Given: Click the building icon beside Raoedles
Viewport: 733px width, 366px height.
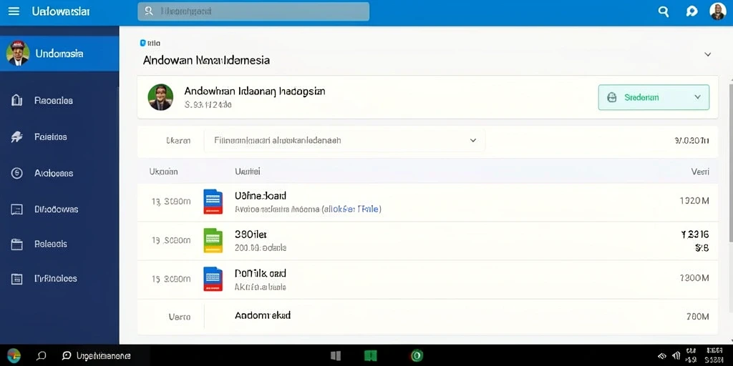Looking at the screenshot, I should point(17,100).
